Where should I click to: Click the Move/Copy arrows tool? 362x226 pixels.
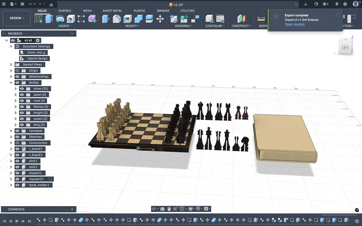160,19
